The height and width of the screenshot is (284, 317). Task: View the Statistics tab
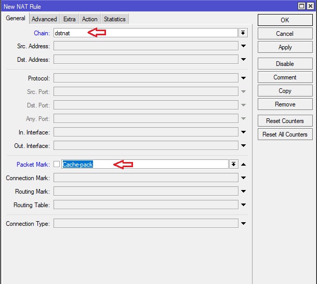115,19
